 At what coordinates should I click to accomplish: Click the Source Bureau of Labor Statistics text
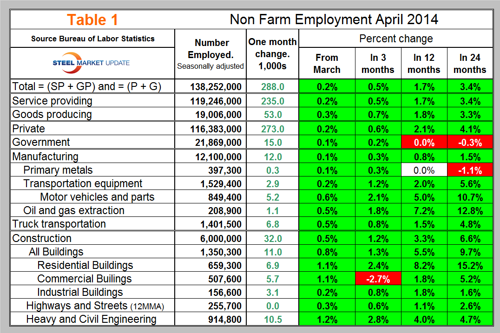(93, 39)
